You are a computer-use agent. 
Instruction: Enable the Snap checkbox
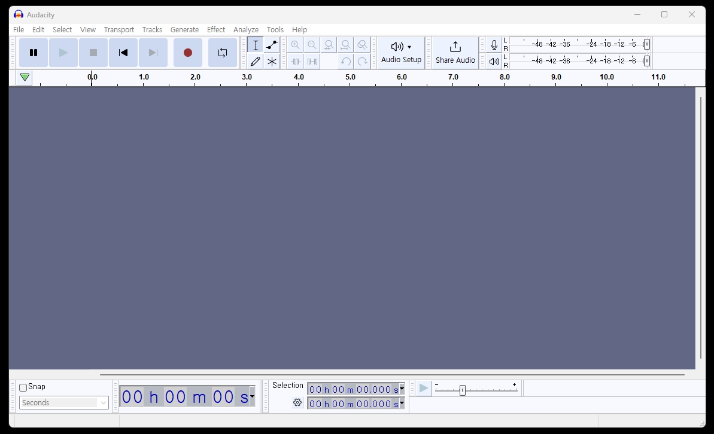[22, 387]
